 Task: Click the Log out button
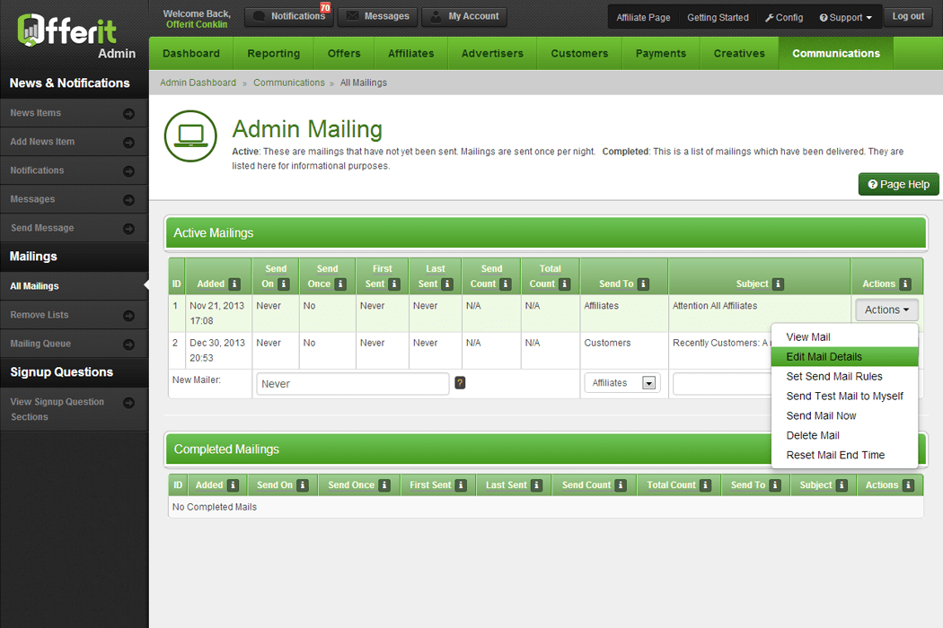(x=908, y=16)
